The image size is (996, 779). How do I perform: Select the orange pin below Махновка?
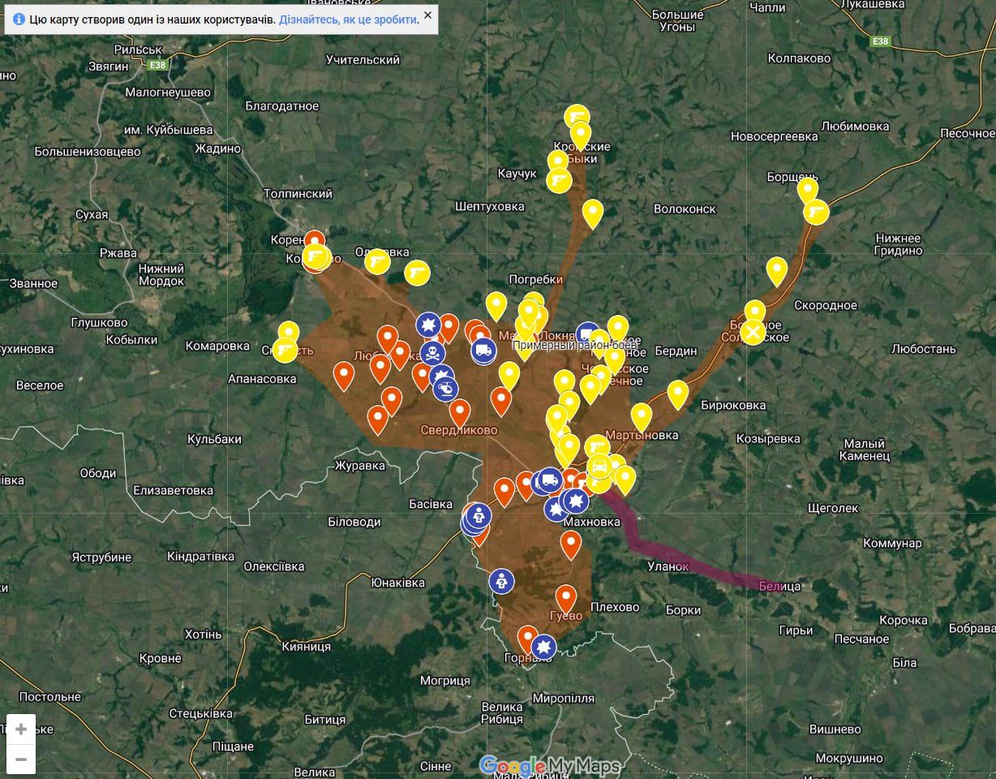[x=571, y=542]
